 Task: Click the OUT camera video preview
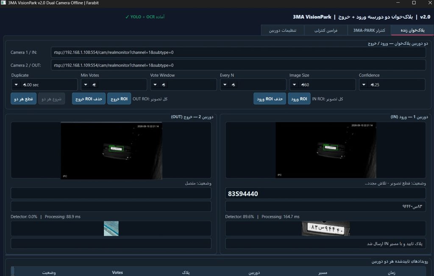(x=111, y=151)
